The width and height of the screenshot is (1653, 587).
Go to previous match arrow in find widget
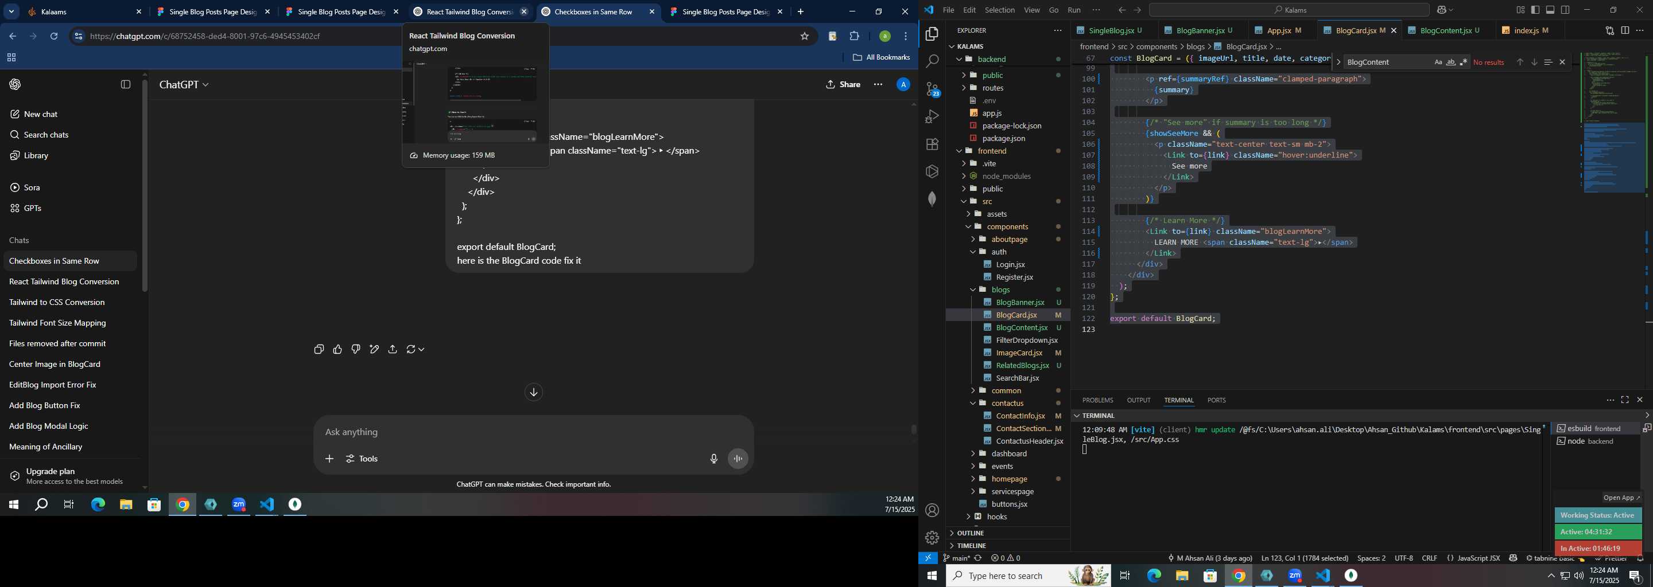[1519, 62]
